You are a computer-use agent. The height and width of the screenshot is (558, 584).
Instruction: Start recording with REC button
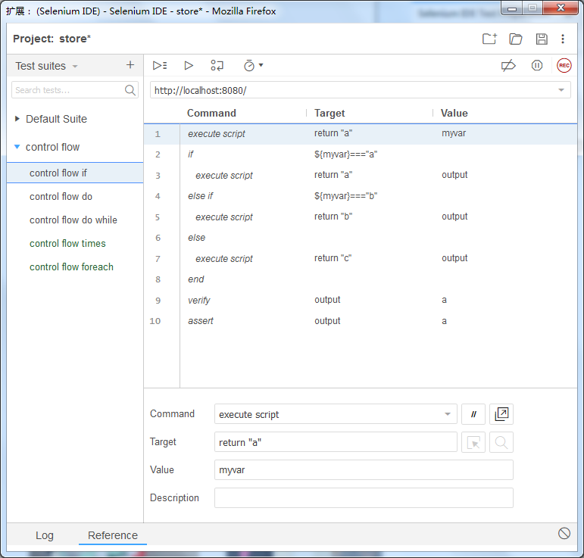coord(564,66)
